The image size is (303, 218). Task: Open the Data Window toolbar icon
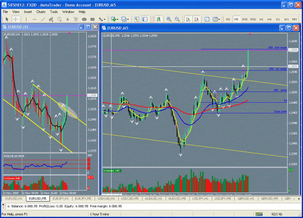tap(145, 19)
